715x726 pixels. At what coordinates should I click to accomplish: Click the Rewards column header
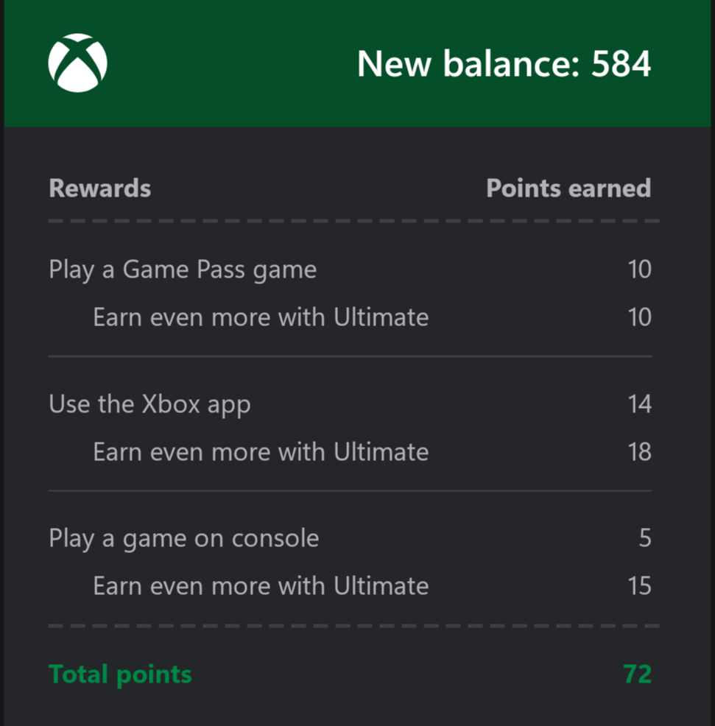click(x=100, y=188)
